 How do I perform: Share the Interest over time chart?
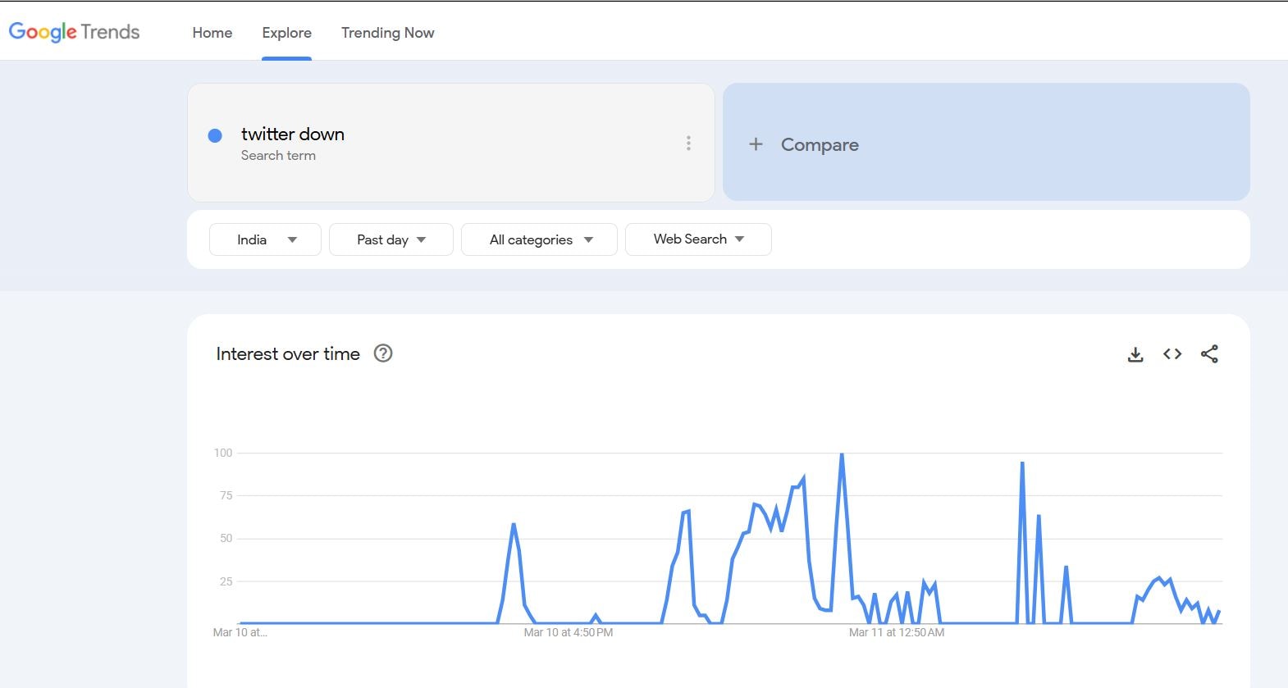[x=1209, y=354]
